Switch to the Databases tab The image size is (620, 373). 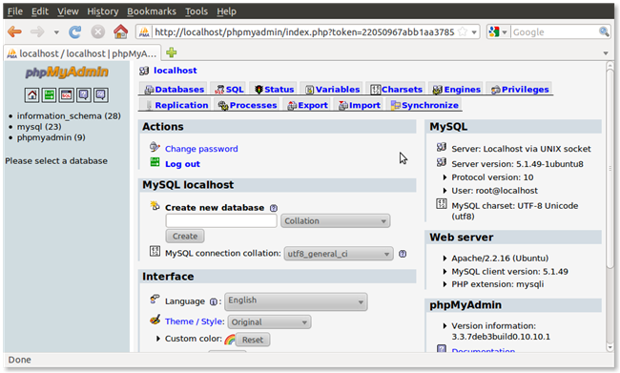(x=174, y=90)
